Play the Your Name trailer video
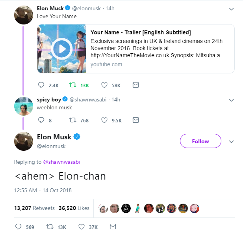Image resolution: width=243 pixels, height=238 pixels. (x=62, y=49)
